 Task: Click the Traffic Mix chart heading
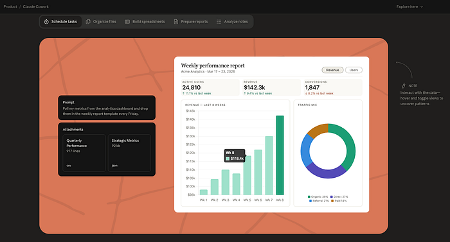coord(307,105)
